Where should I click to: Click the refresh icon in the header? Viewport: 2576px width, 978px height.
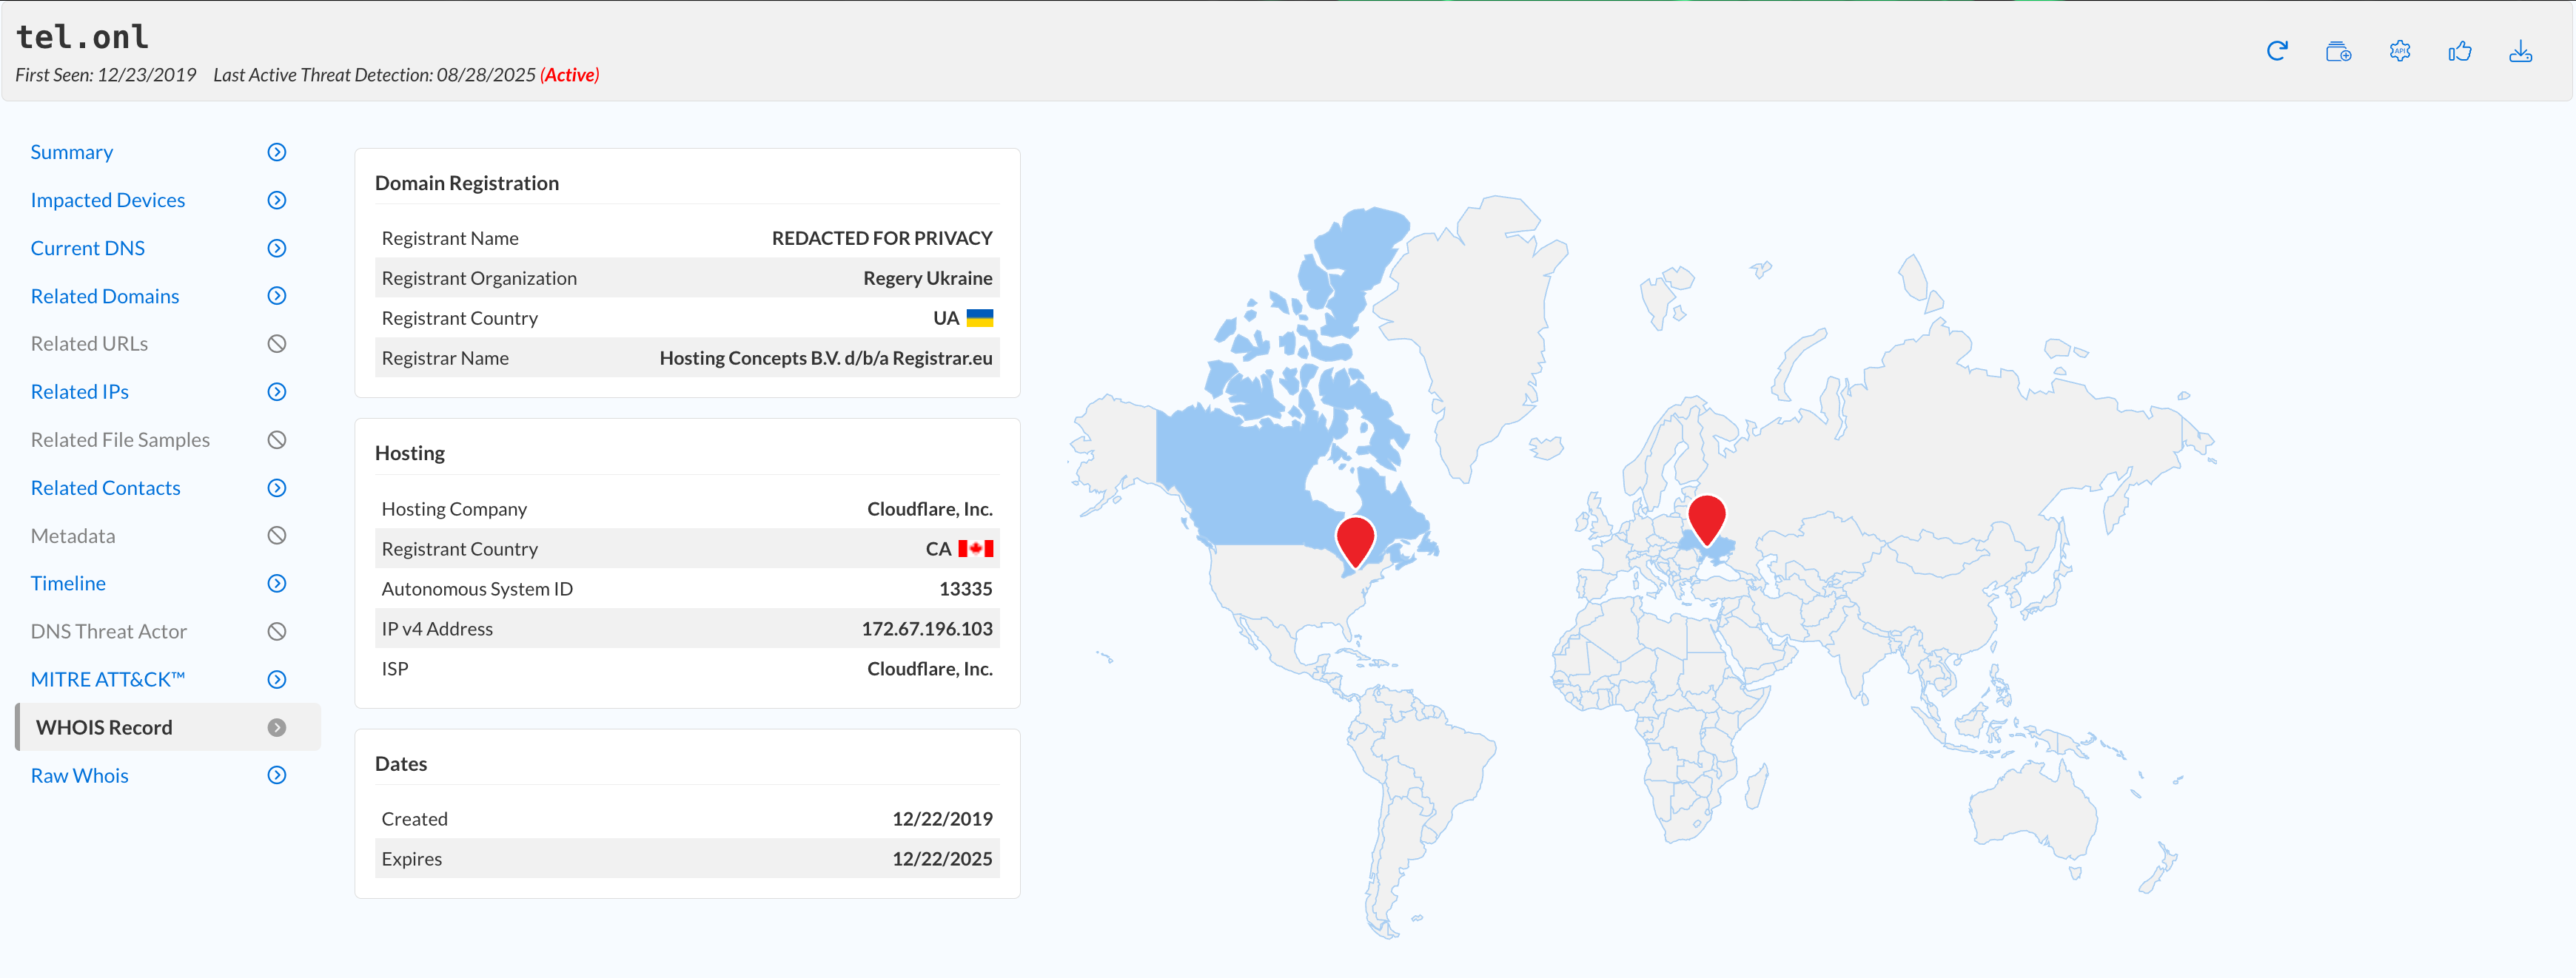(2277, 51)
